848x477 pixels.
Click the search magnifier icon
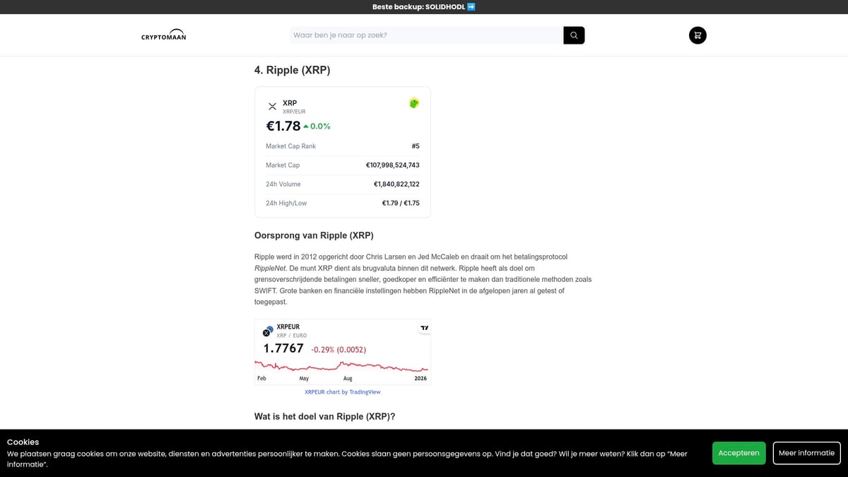573,35
